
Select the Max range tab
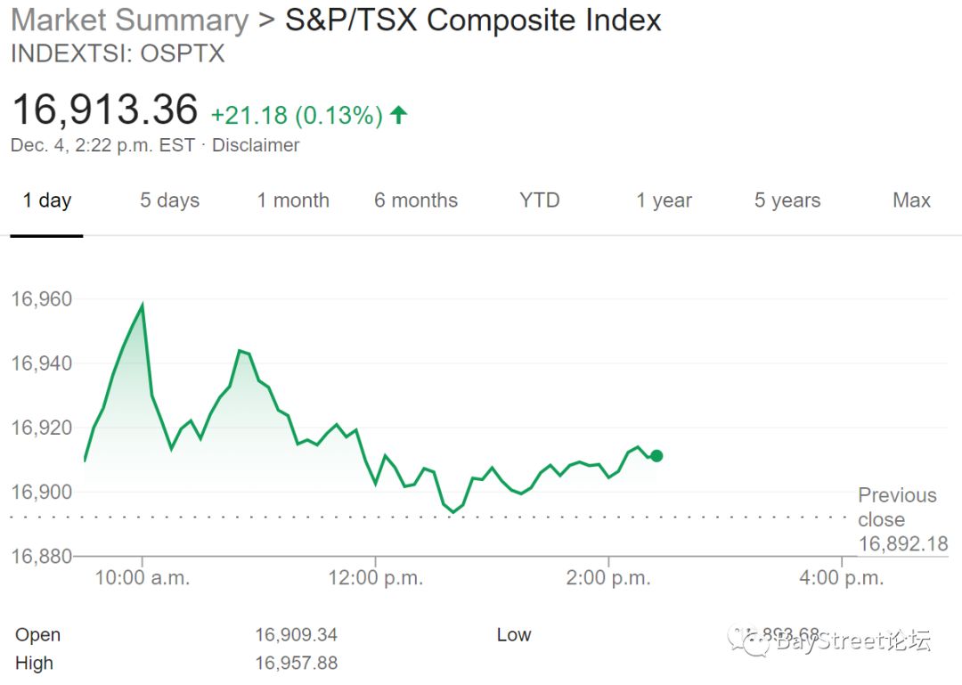pos(911,200)
